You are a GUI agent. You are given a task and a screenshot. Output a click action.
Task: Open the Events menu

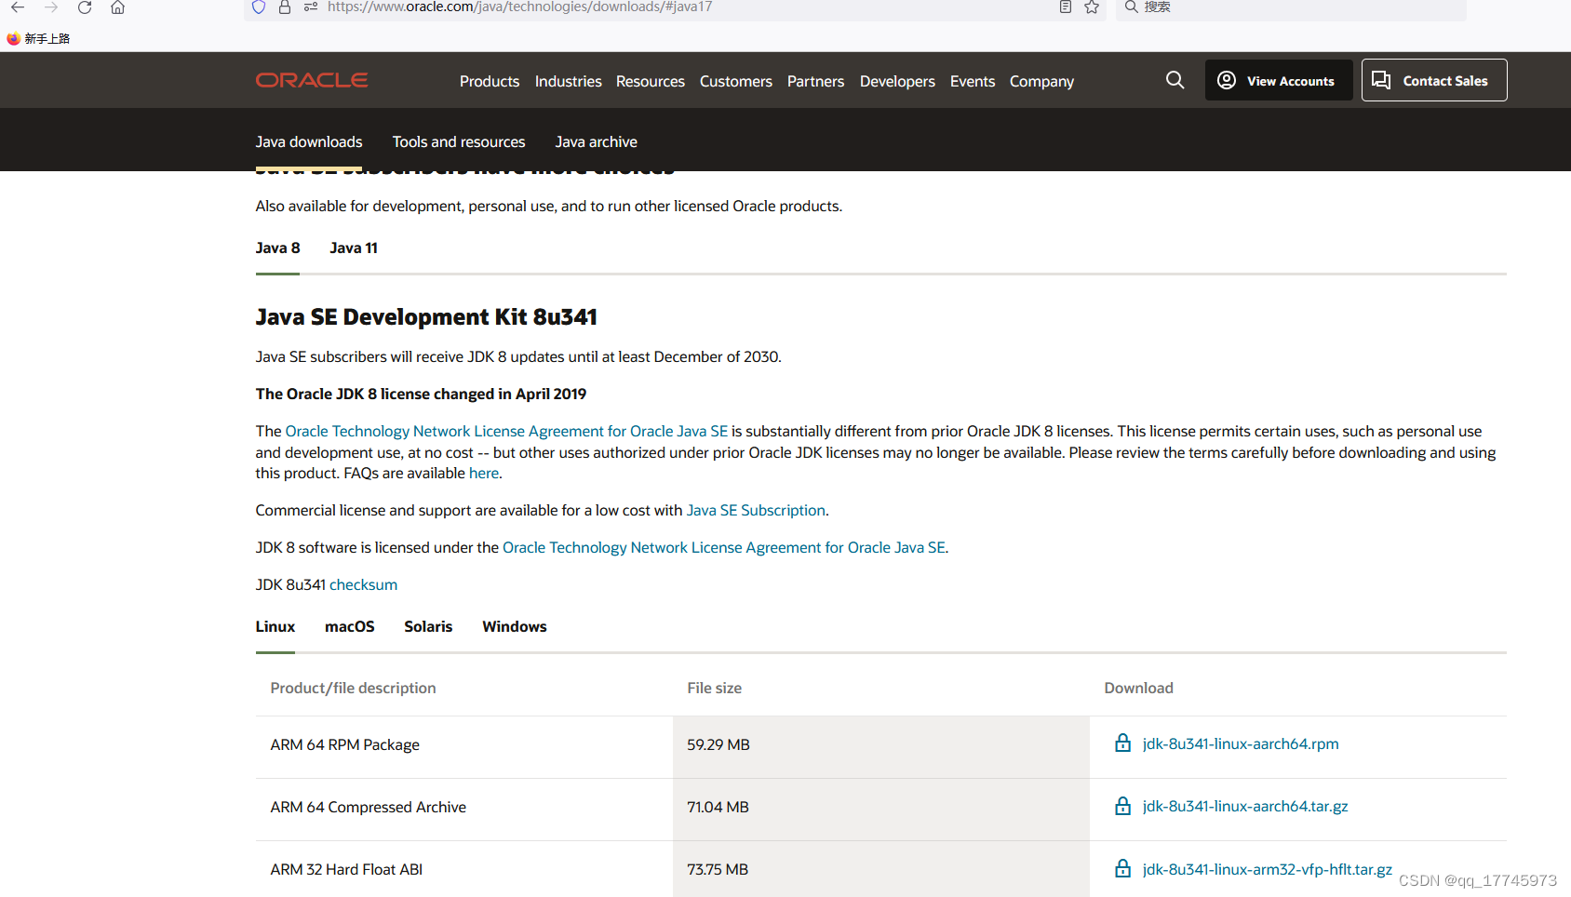[973, 81]
